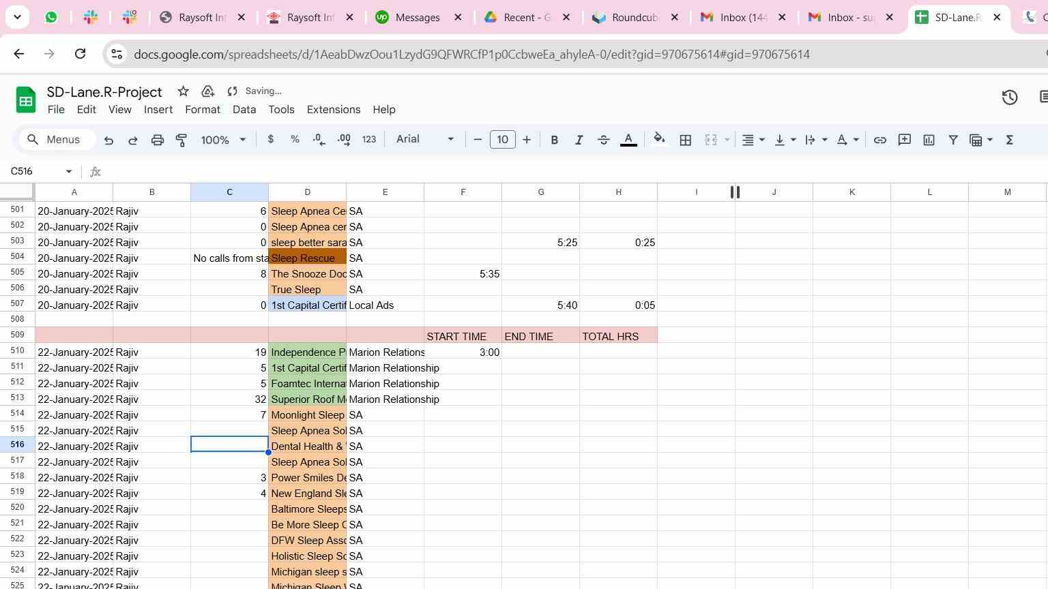Open the File menu

pos(56,110)
